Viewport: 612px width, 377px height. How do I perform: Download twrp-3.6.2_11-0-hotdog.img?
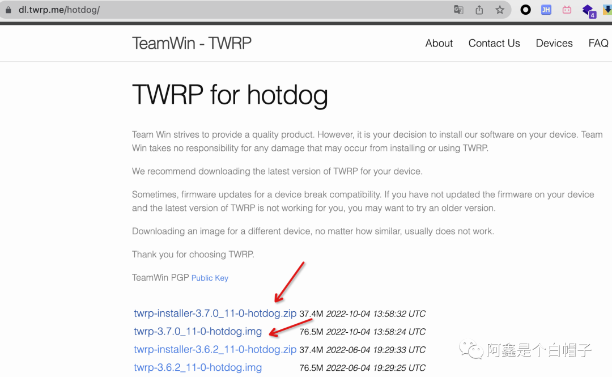click(x=198, y=367)
